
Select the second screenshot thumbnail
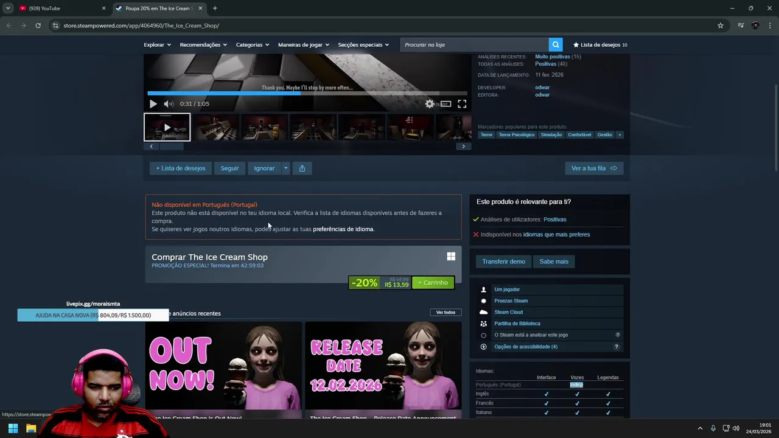point(216,127)
